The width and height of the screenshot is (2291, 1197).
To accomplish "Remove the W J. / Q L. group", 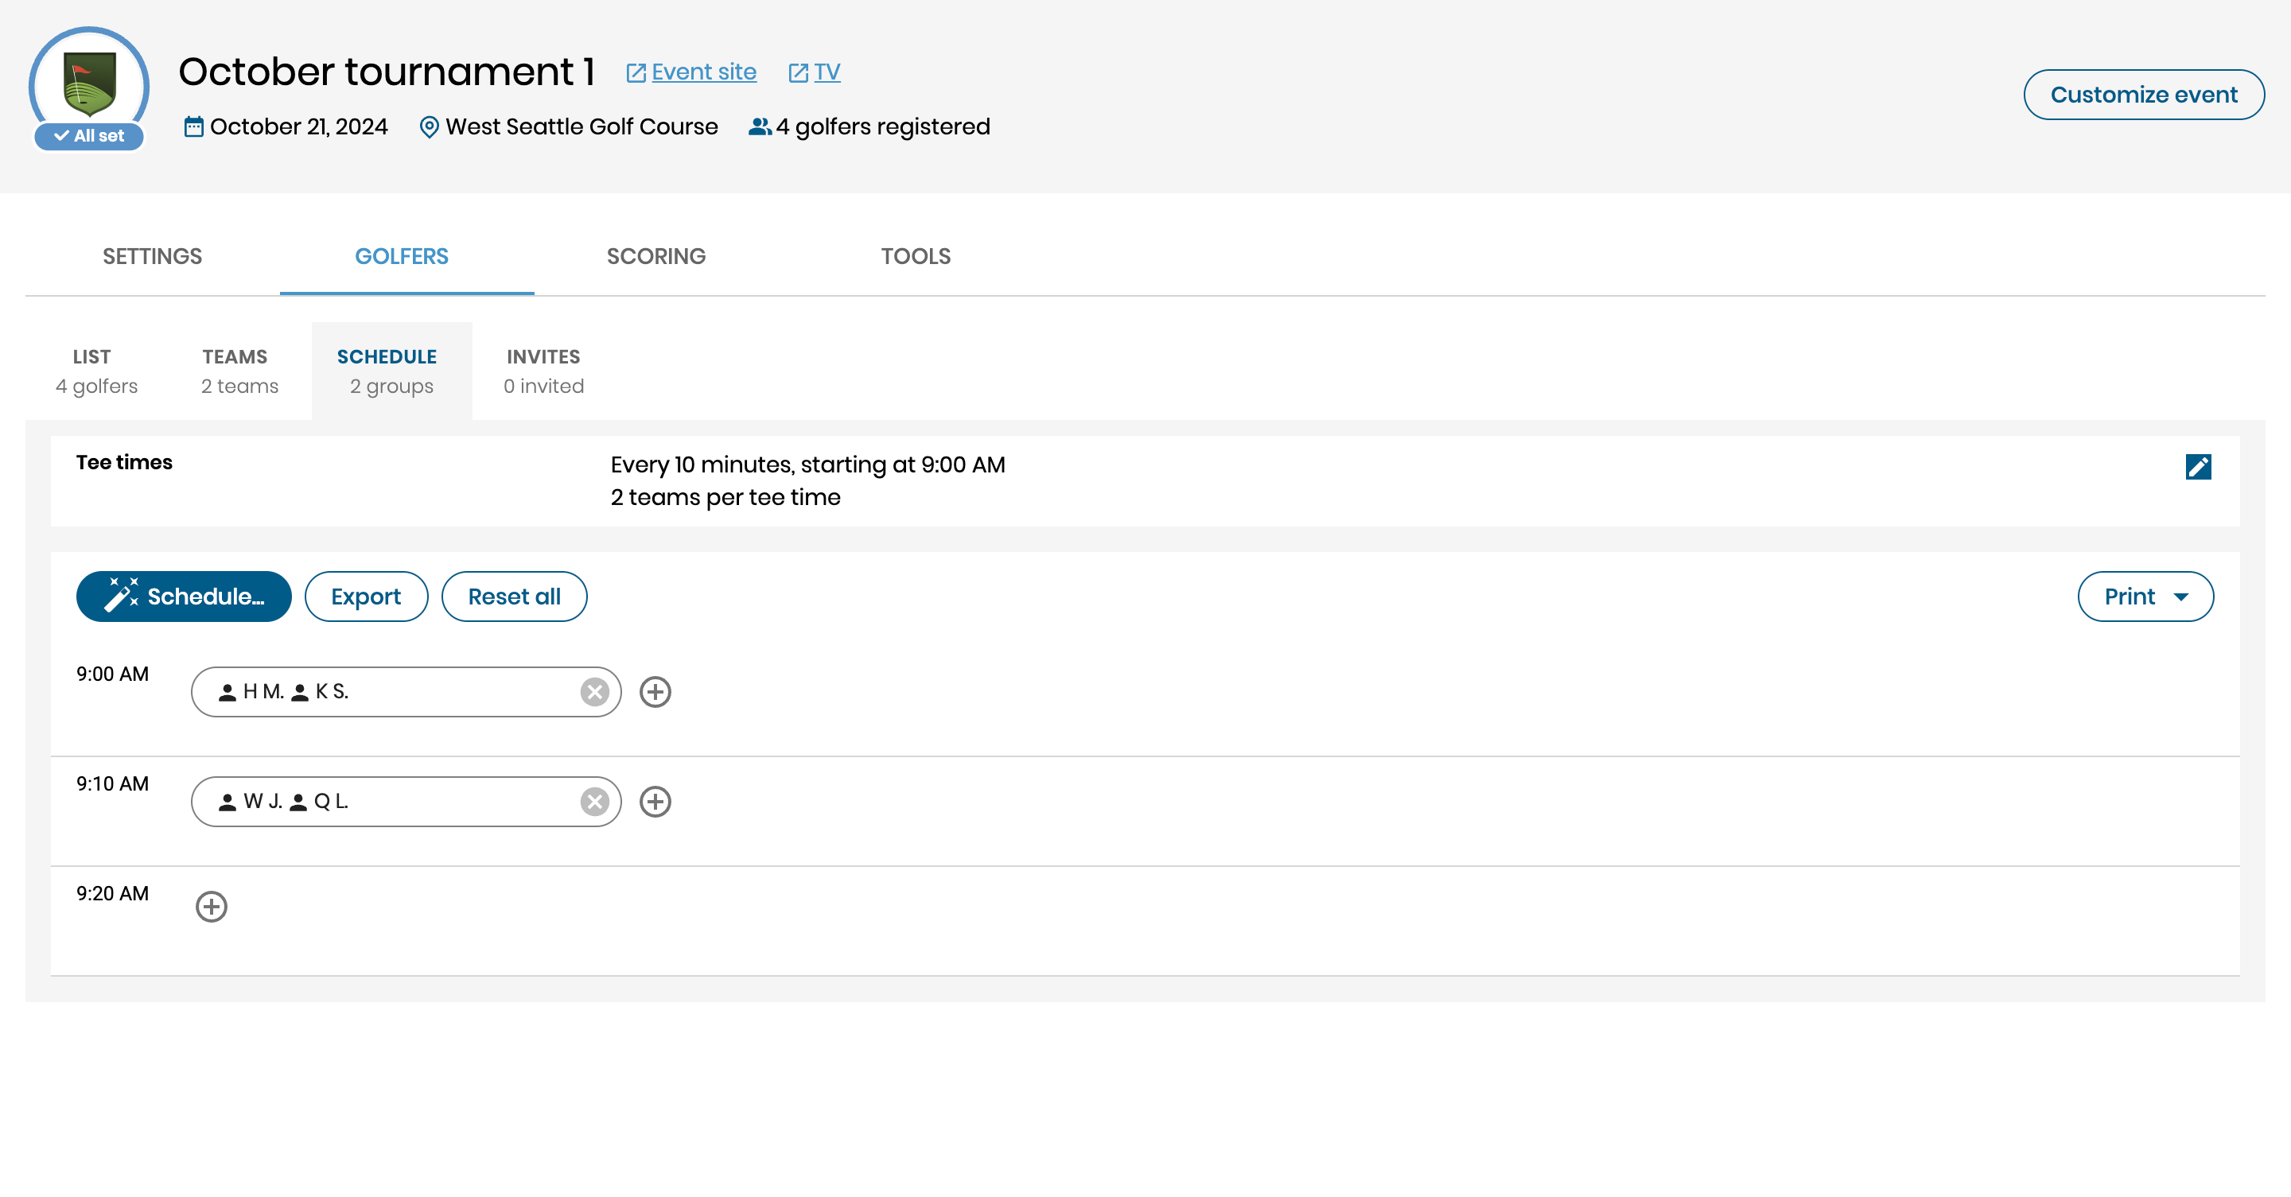I will [x=594, y=801].
